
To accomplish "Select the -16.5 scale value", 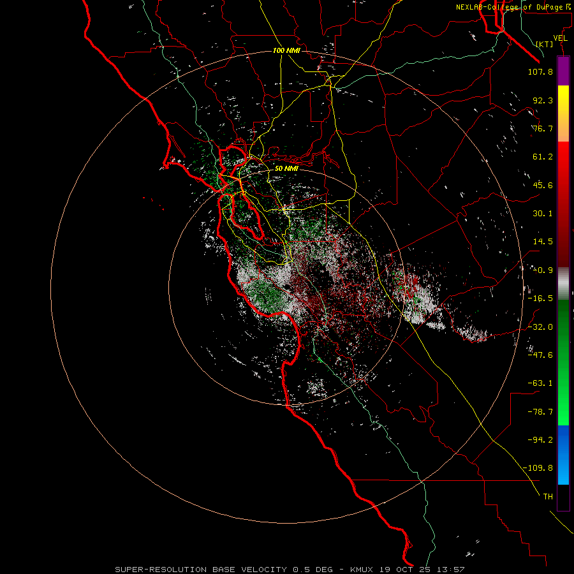I will click(540, 298).
